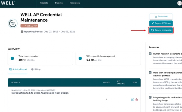
Task: Click the WELL-AP credential ID tag
Action: [x=29, y=26]
